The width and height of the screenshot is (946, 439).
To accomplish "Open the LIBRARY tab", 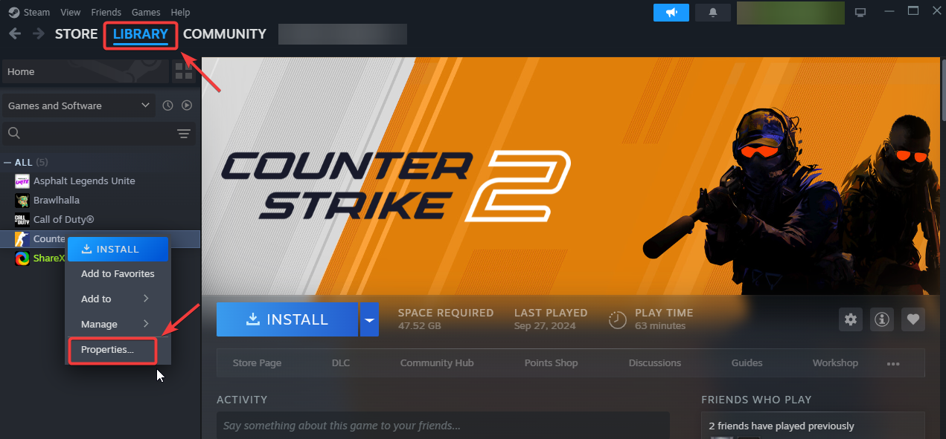I will pos(141,34).
